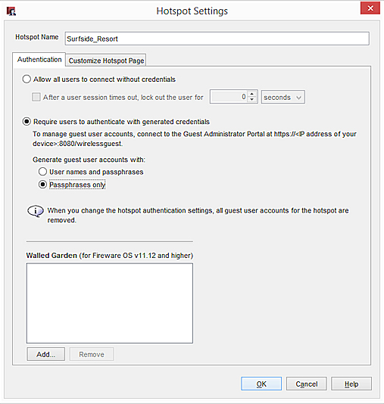The width and height of the screenshot is (384, 404).
Task: Click inside the Walled Garden list box
Action: (110, 303)
